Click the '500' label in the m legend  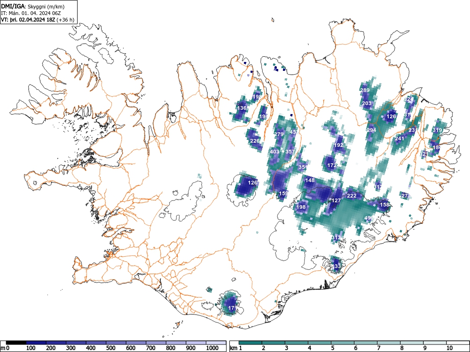click(x=110, y=348)
